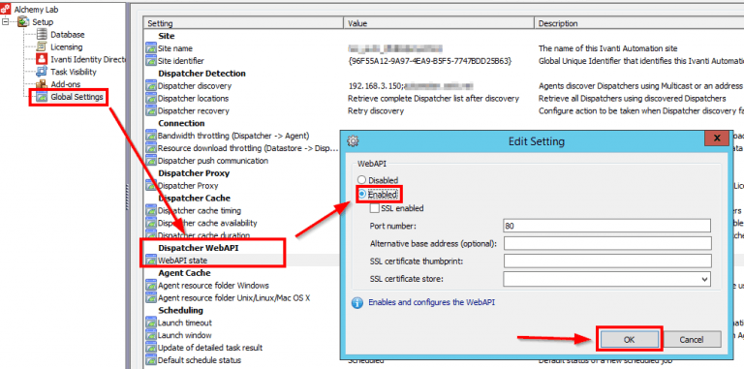Select the Dispatcher cache timing row
744x369 pixels.
200,210
